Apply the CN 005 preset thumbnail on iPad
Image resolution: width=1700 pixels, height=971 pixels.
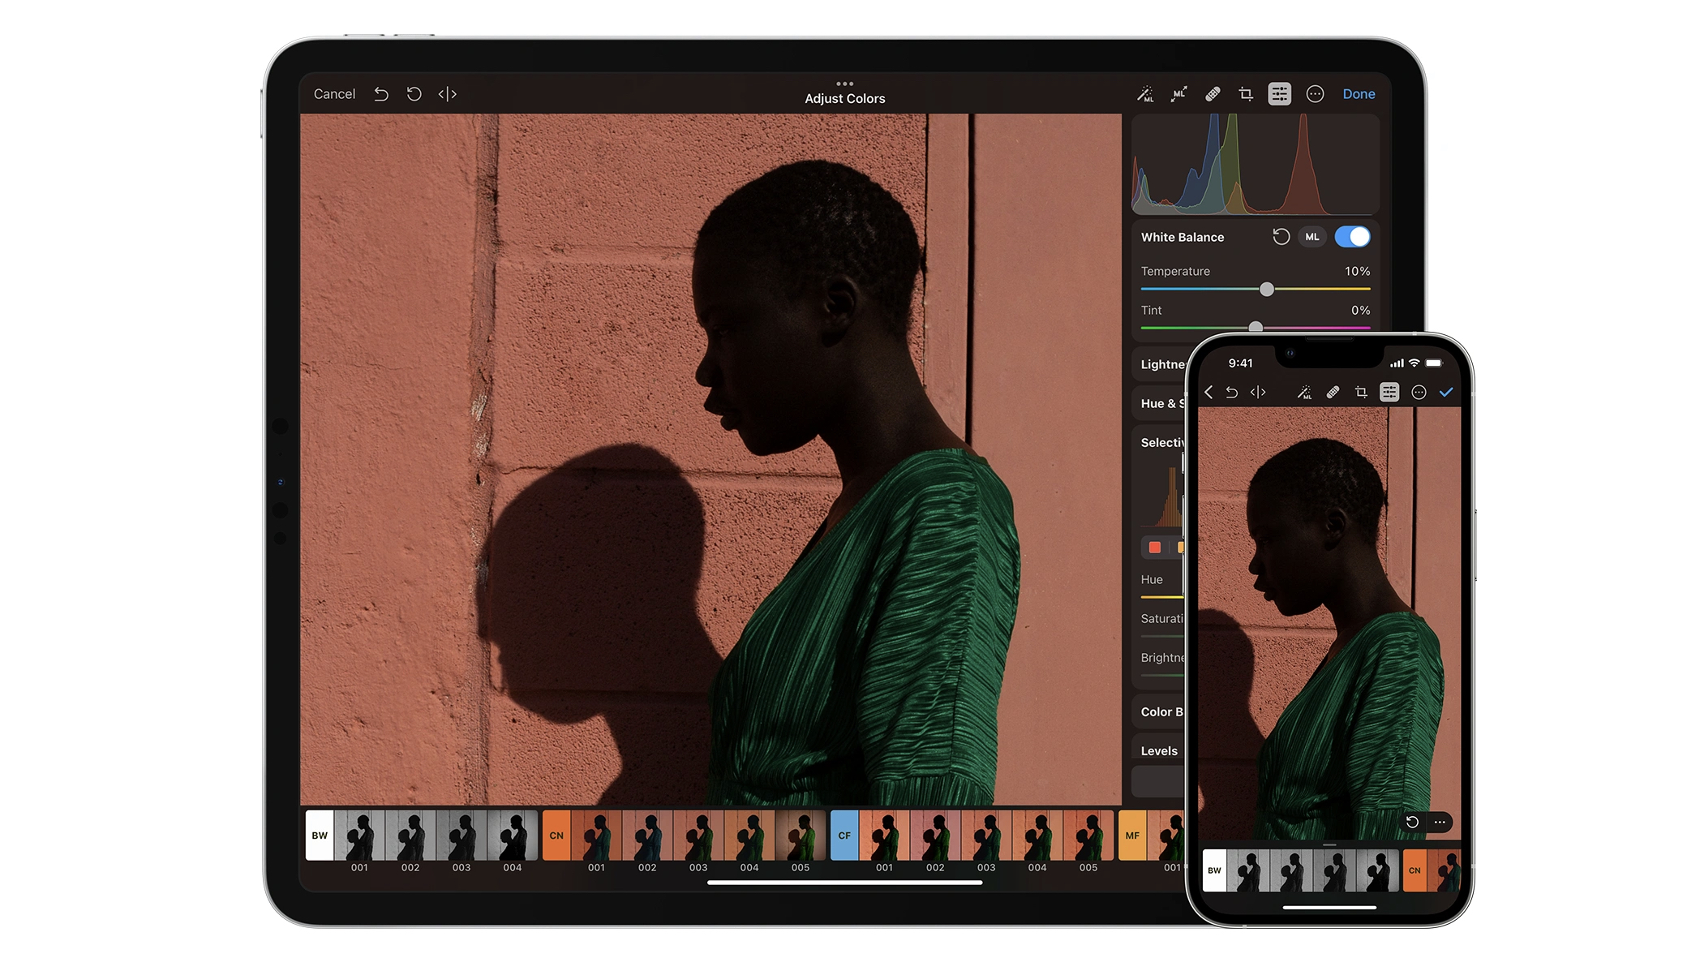click(x=801, y=836)
